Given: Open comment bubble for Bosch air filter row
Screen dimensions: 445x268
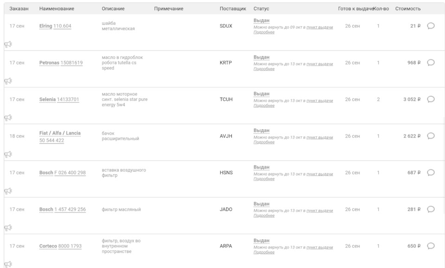Looking at the screenshot, I should 430,172.
